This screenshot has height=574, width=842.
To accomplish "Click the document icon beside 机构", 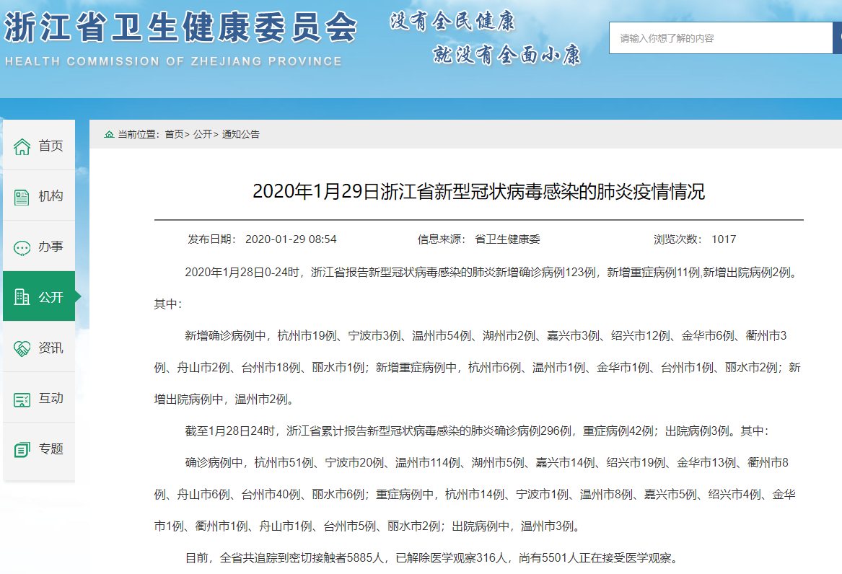I will pyautogui.click(x=22, y=197).
